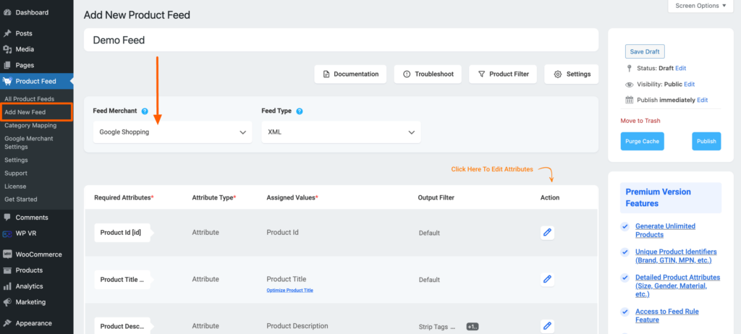Click the Feed Merchant help icon
The image size is (741, 334).
pos(145,111)
